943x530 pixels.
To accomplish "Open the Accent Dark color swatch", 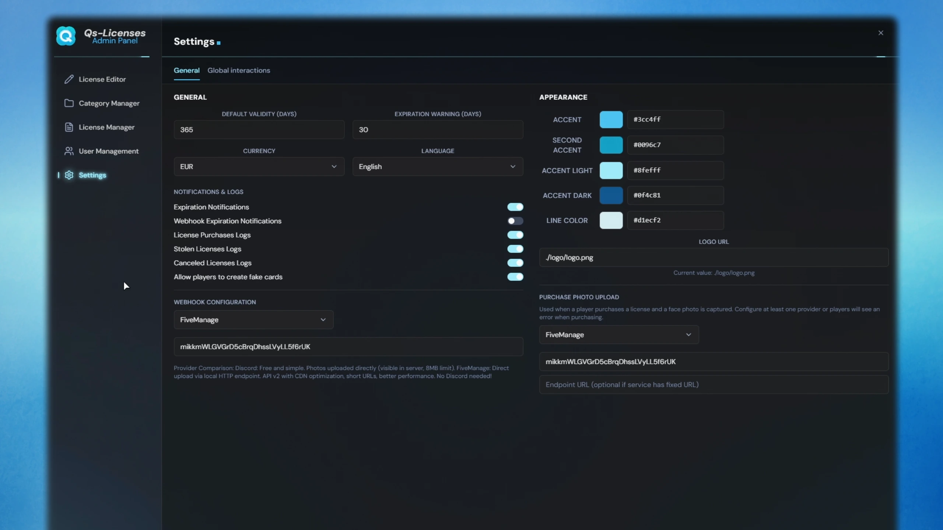I will pyautogui.click(x=611, y=195).
